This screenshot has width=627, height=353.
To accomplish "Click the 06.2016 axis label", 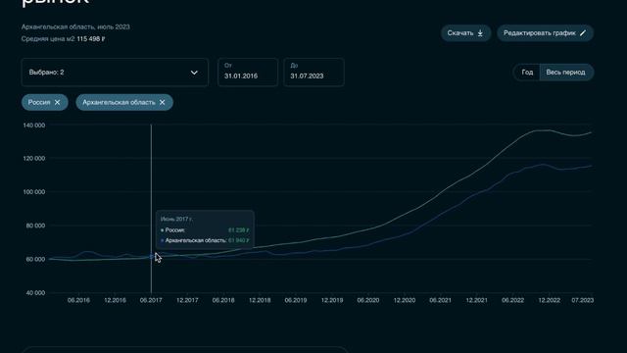I will [x=78, y=300].
